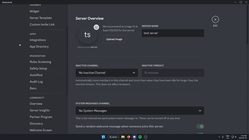Open Integrations settings
The width and height of the screenshot is (249, 140).
click(38, 40)
